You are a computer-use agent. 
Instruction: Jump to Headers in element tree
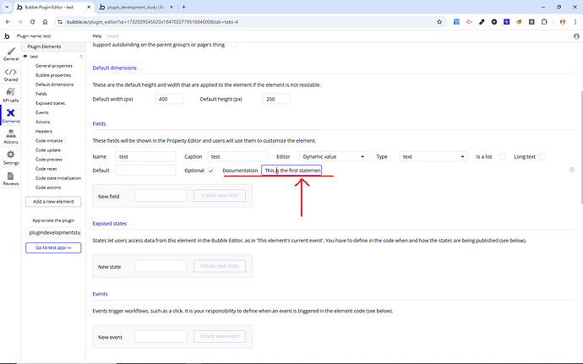(44, 131)
